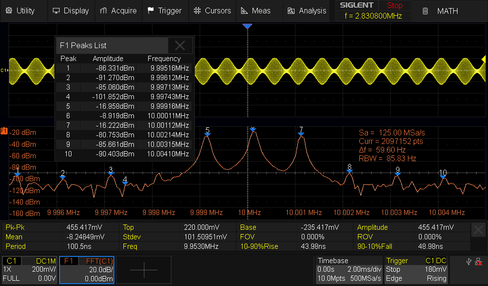Click the Stop acquisition status indicator
Screen dimensions: 488x286
click(394, 6)
